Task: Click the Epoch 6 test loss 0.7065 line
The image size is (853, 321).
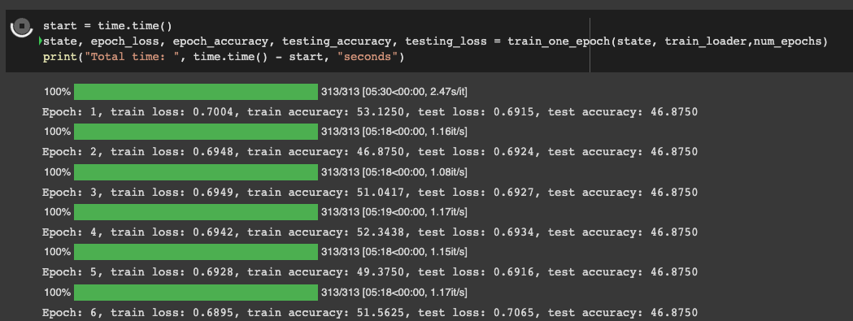Action: pos(370,313)
